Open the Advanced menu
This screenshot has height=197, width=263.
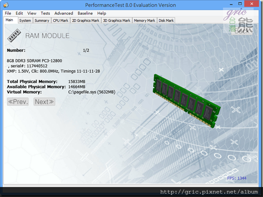[x=64, y=13]
